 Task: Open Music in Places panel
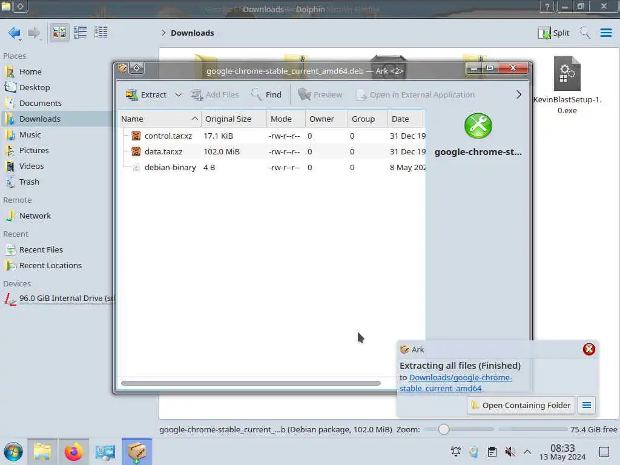30,135
